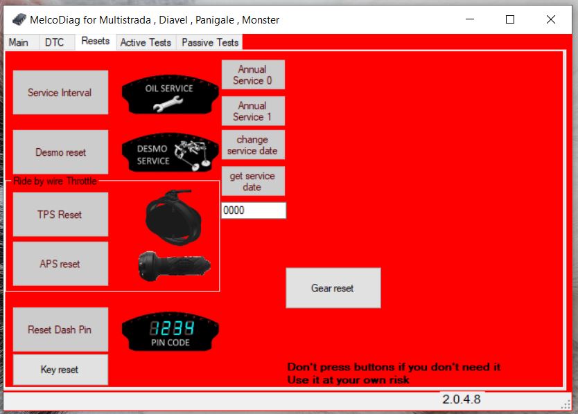Click the PIN CODE 1234 display icon
The image size is (578, 414).
coord(169,333)
